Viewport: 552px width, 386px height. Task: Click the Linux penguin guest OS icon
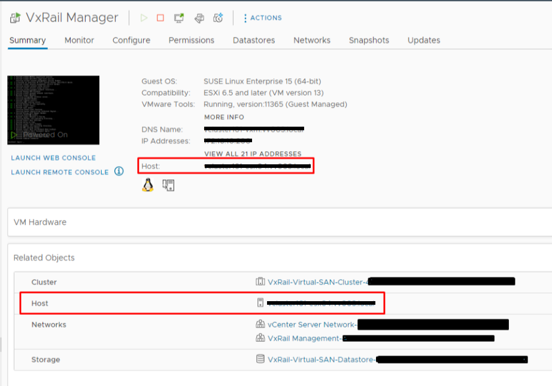(x=147, y=185)
